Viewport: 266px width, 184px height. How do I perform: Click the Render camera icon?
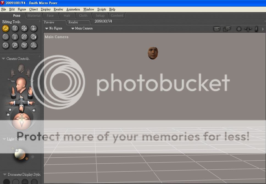coord(217,29)
